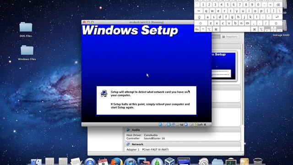This screenshot has height=165, width=293.
Task: Tap the left command key on Keyboard Viewer
Action: (216, 29)
